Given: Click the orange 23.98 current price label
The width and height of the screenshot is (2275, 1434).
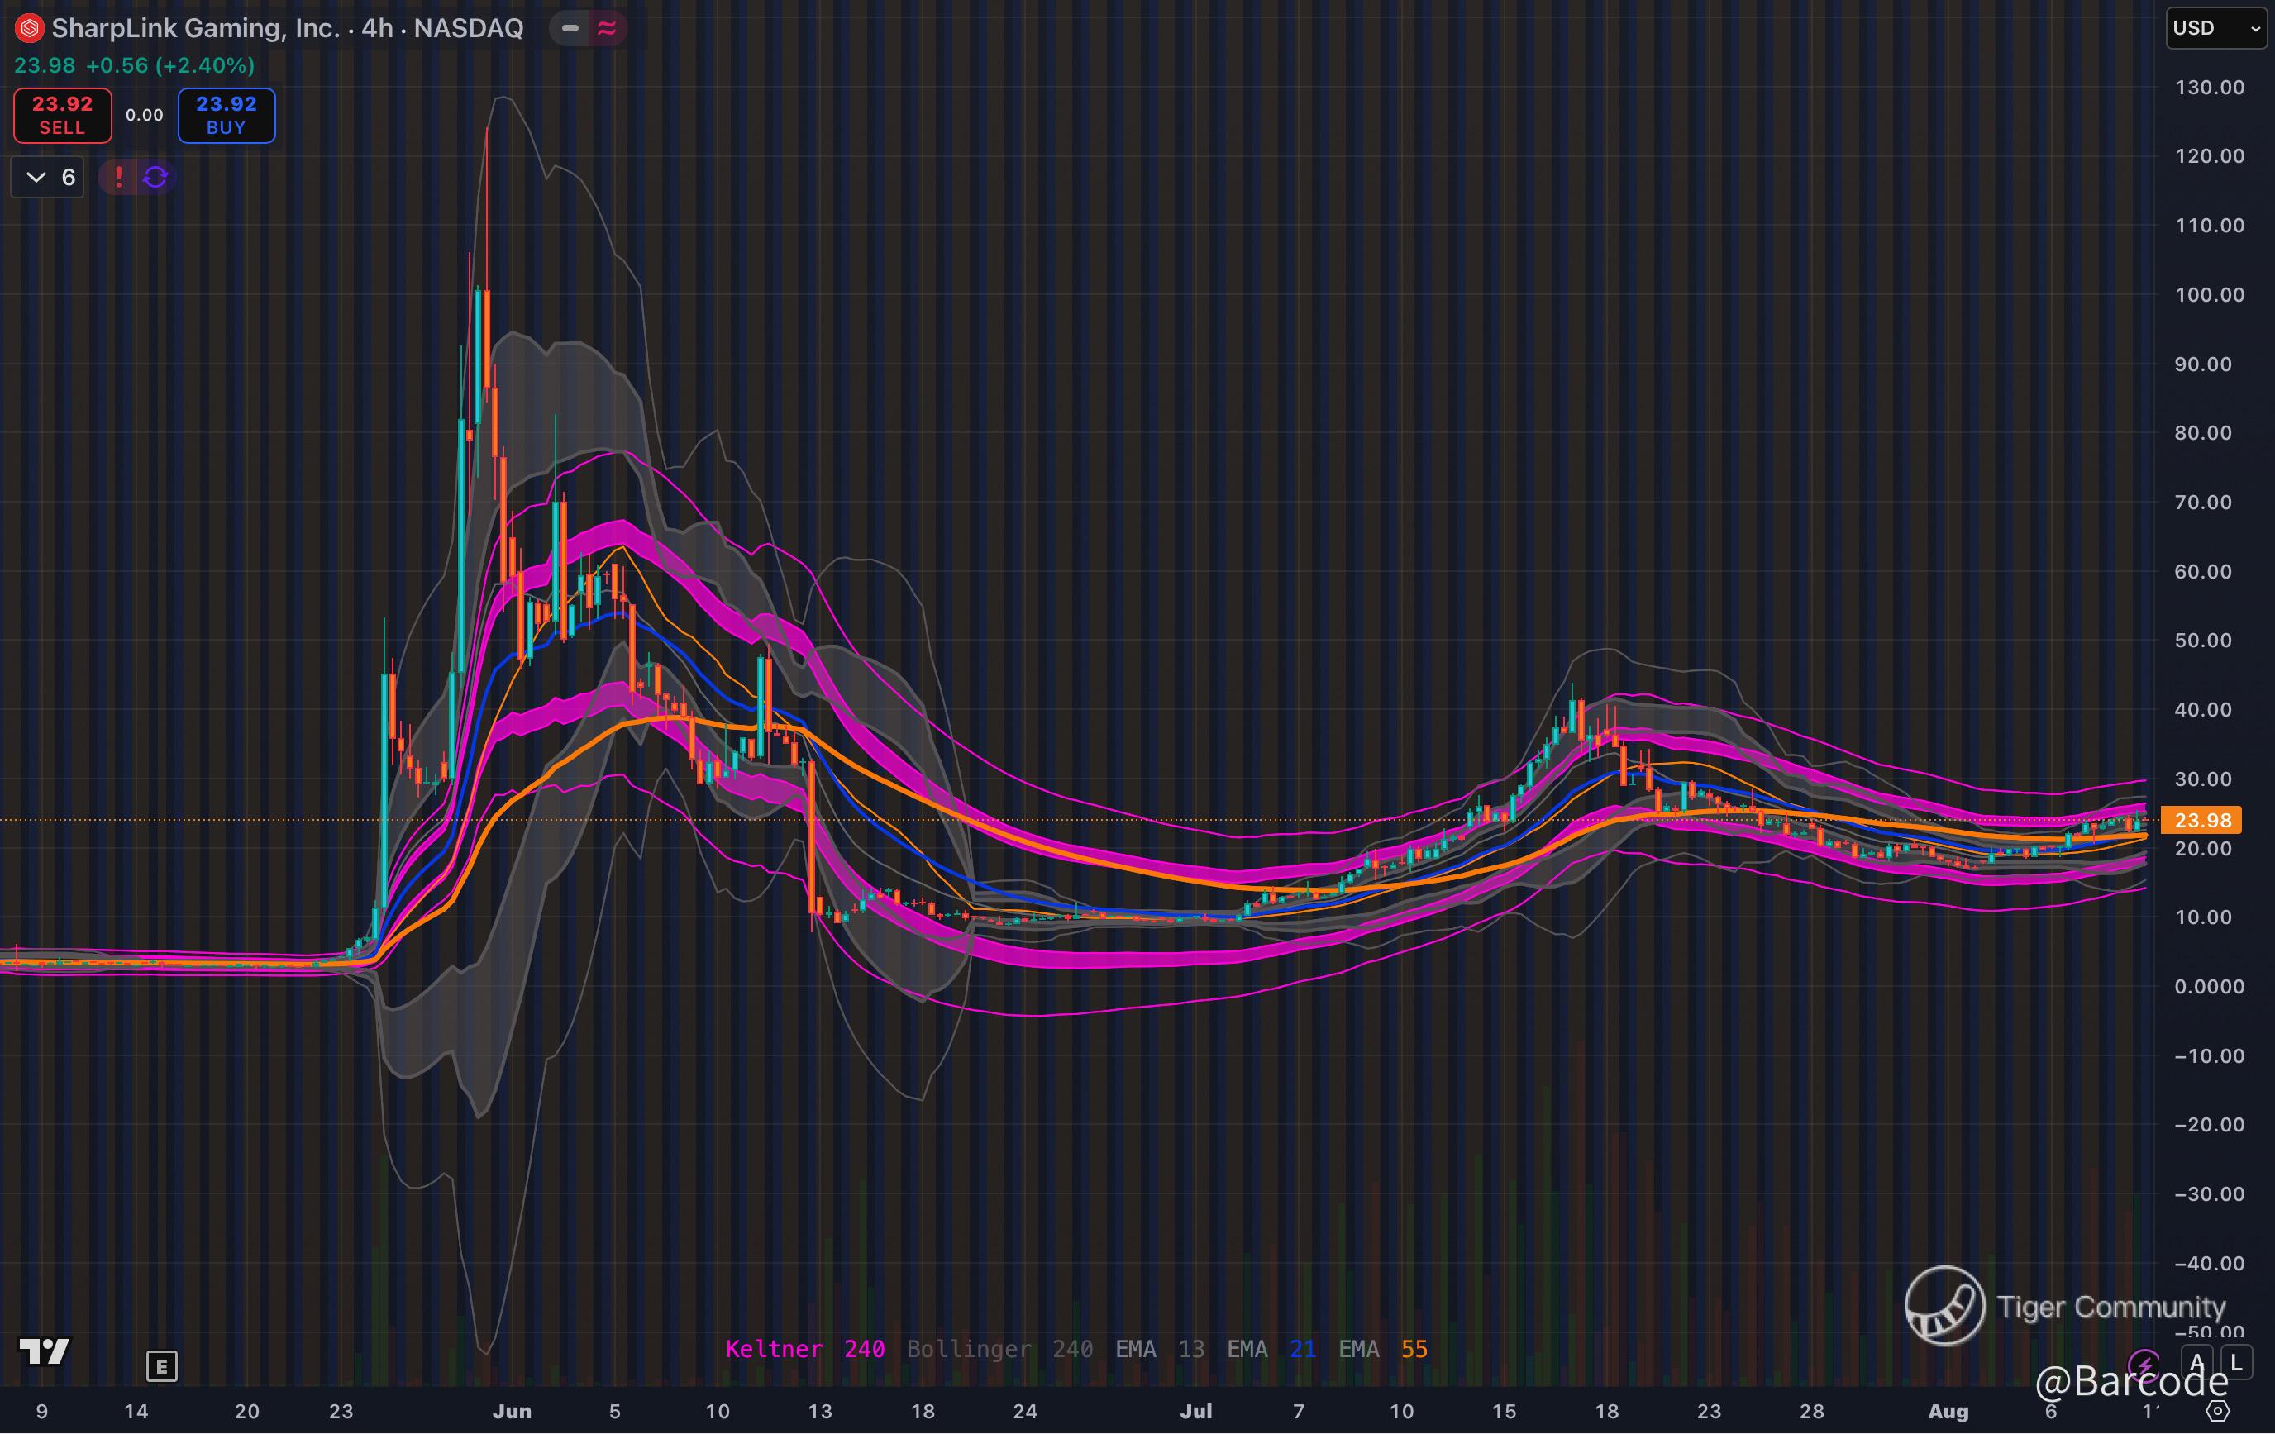Looking at the screenshot, I should click(2201, 820).
